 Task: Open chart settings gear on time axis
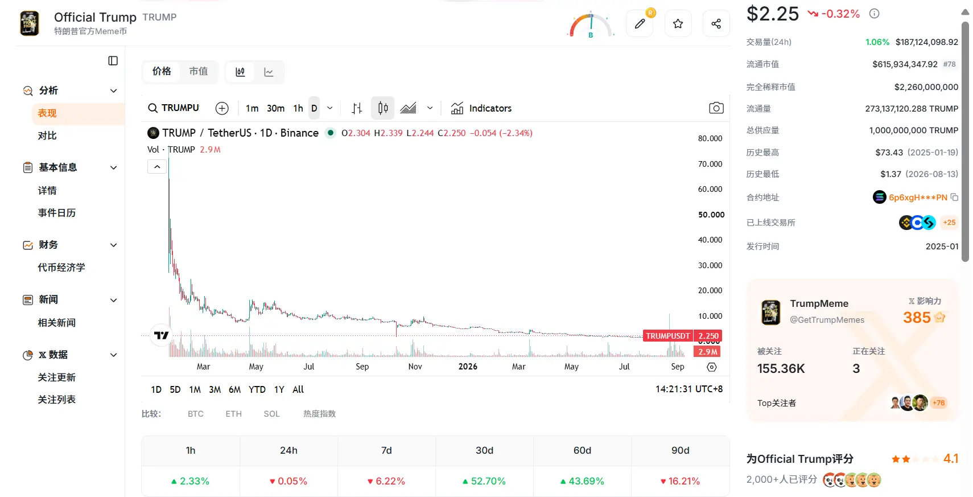(711, 367)
